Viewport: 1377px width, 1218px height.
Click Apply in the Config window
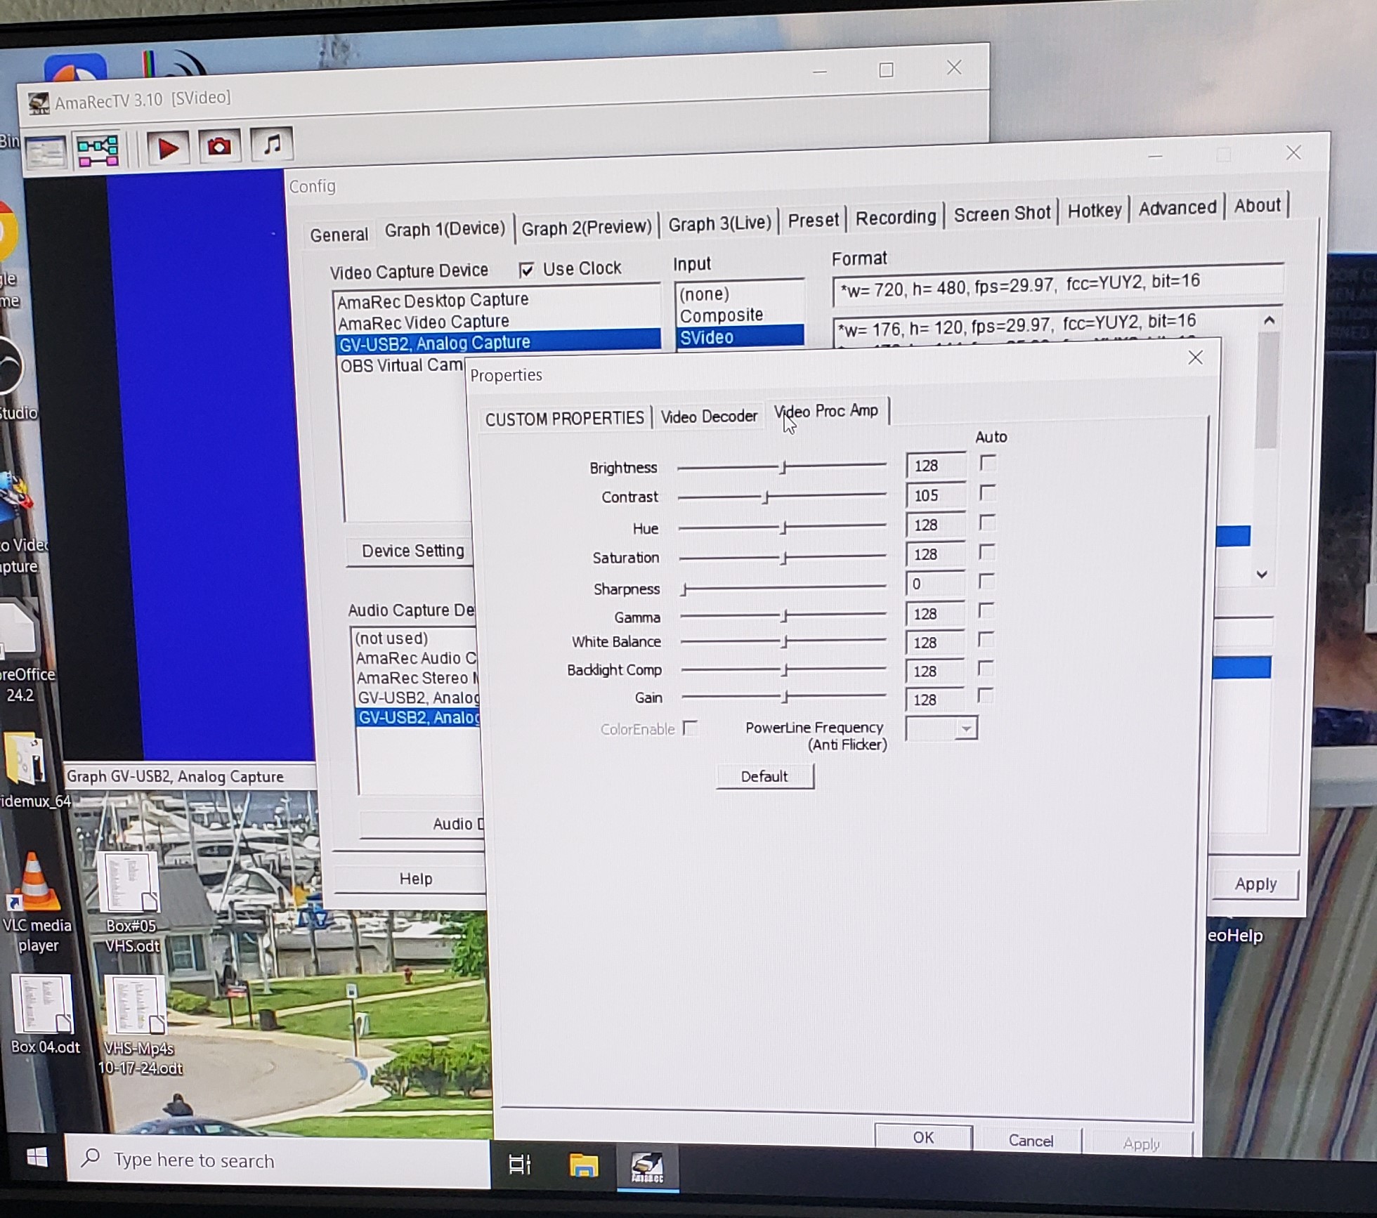[1255, 884]
